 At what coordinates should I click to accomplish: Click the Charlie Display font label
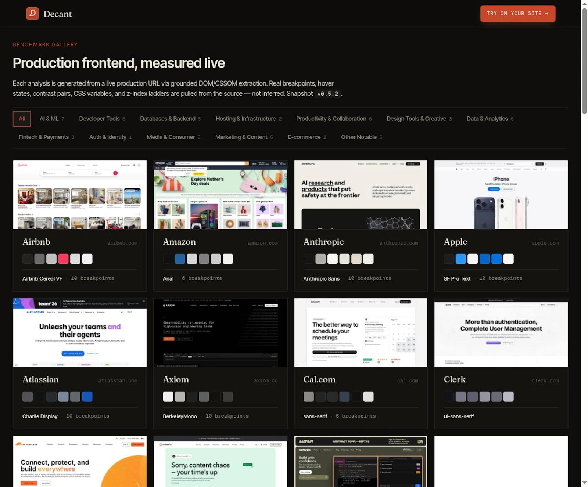point(40,416)
